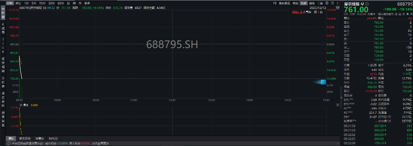Open the 工具 menu in top toolbar
Image resolution: width=413 pixels, height=146 pixels.
click(x=320, y=3)
